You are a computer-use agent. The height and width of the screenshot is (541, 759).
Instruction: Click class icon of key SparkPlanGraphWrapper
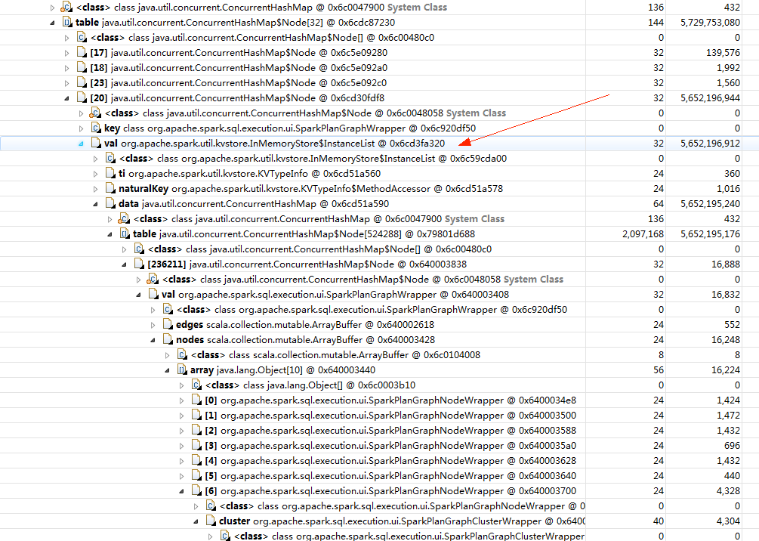(96, 128)
